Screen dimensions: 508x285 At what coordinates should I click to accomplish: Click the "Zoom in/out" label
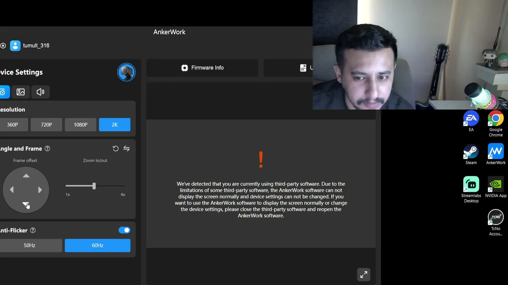[95, 160]
